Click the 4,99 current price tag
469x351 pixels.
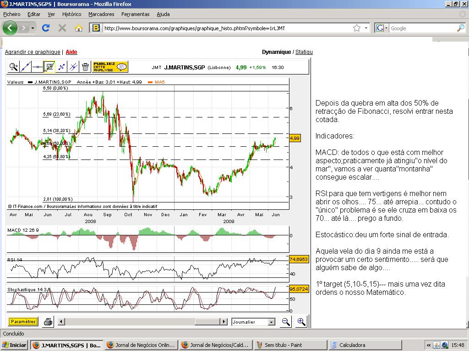(294, 138)
